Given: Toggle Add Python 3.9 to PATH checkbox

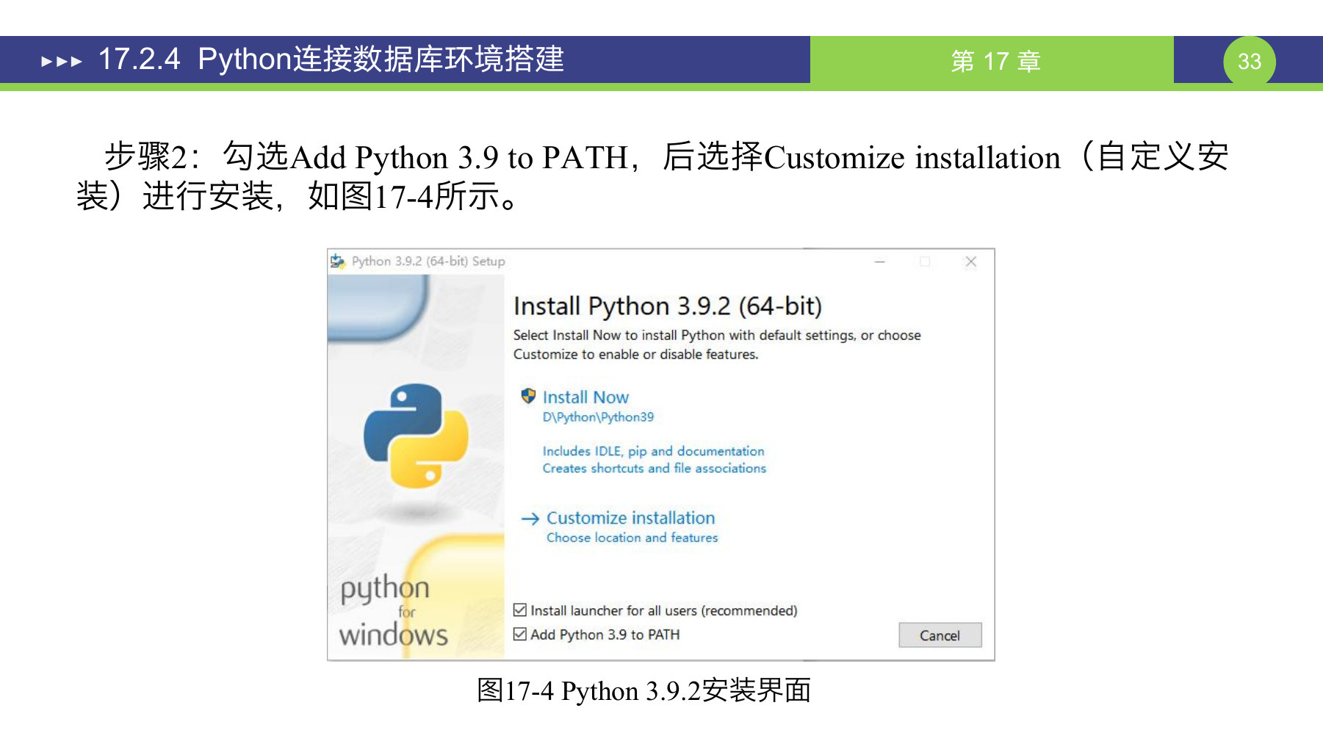Looking at the screenshot, I should coord(520,634).
